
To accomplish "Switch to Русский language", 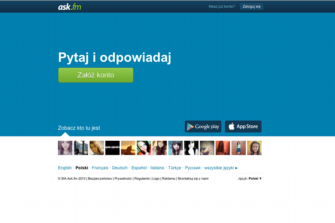I will 193,168.
